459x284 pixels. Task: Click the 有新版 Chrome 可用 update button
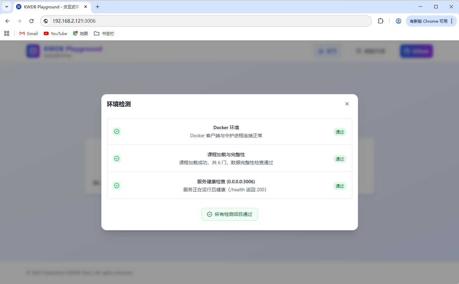pos(429,21)
